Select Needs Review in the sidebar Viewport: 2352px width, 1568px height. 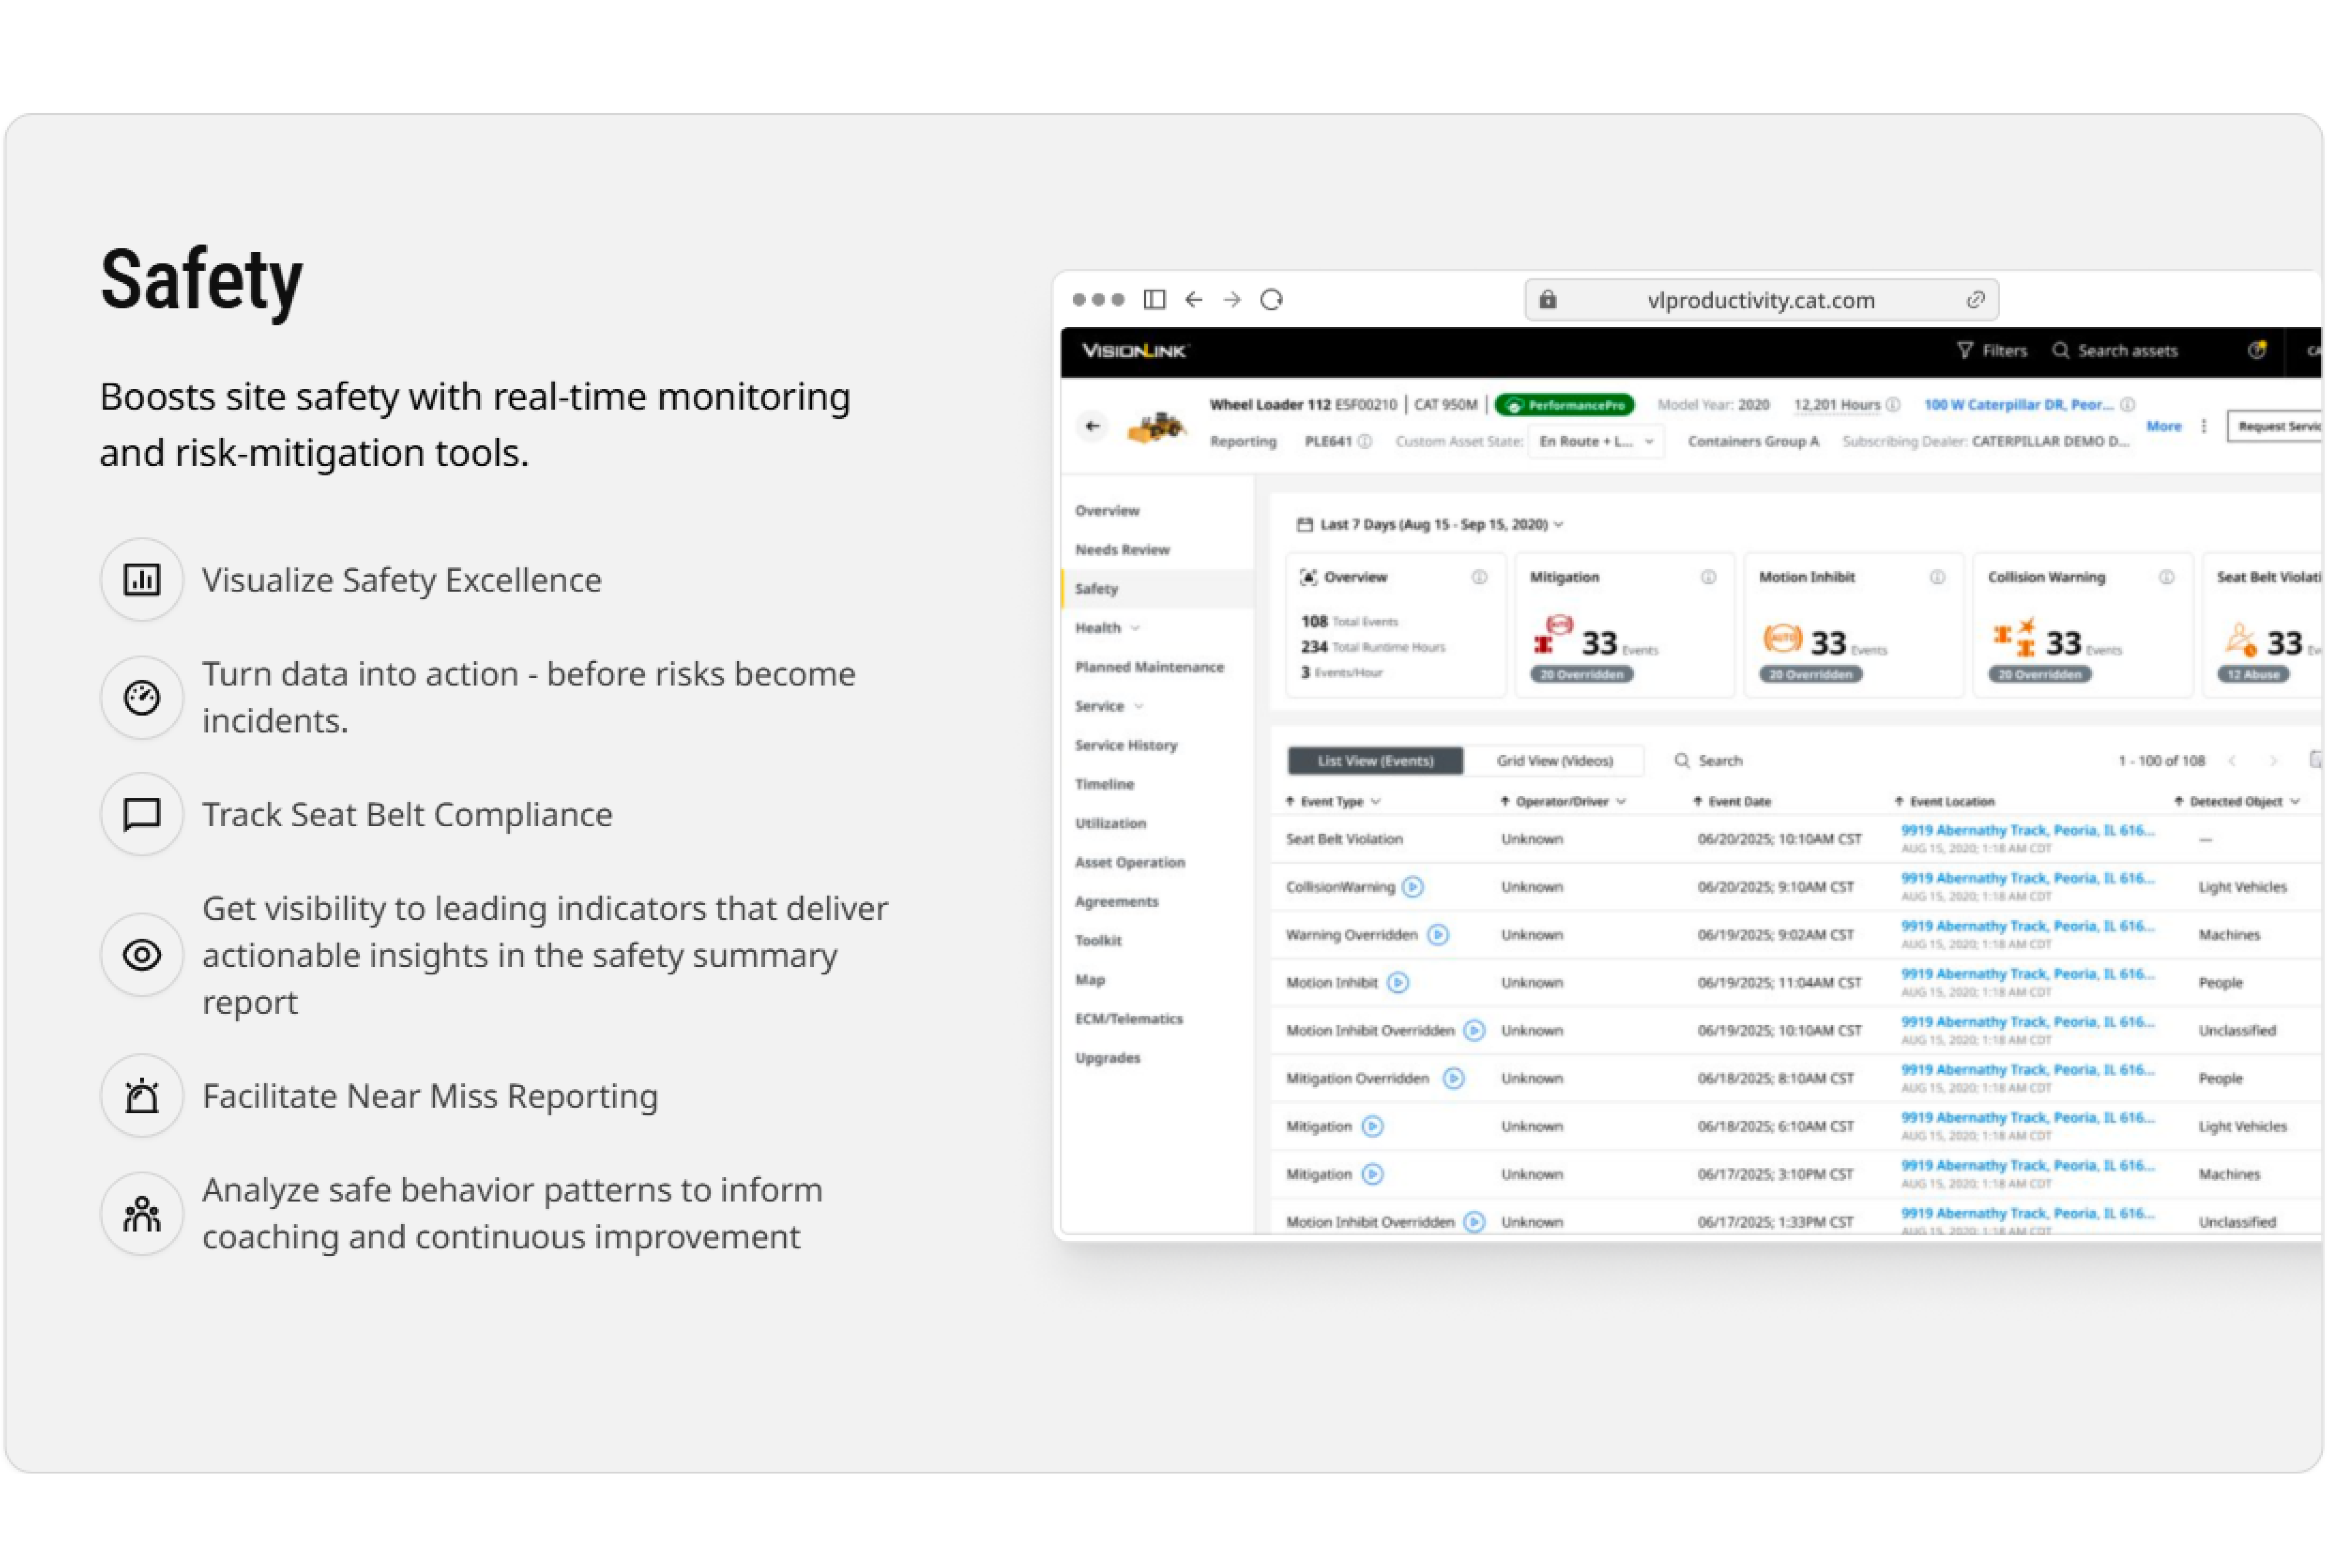[x=1122, y=550]
